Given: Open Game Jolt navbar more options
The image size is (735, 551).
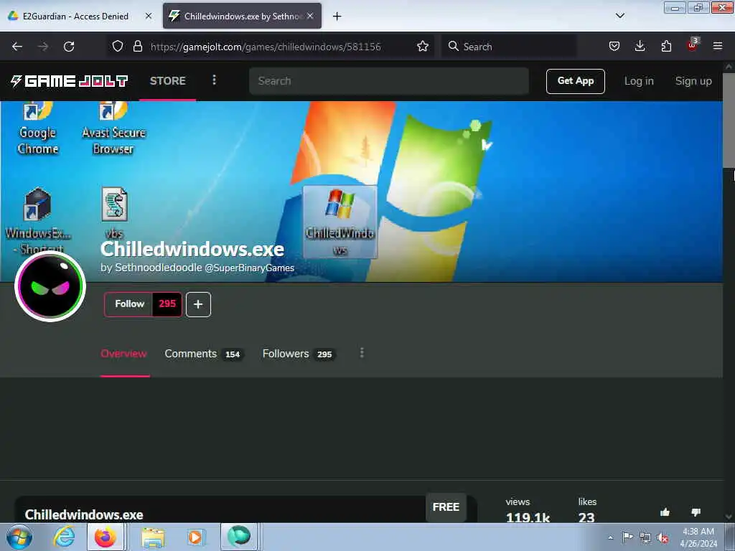Looking at the screenshot, I should pyautogui.click(x=214, y=80).
